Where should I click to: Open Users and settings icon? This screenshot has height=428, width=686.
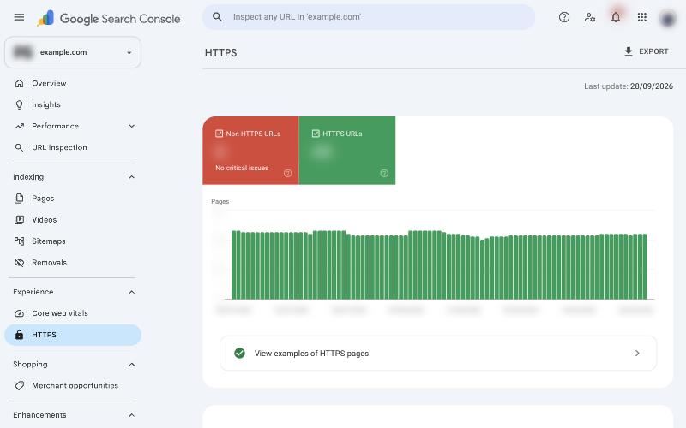point(590,17)
